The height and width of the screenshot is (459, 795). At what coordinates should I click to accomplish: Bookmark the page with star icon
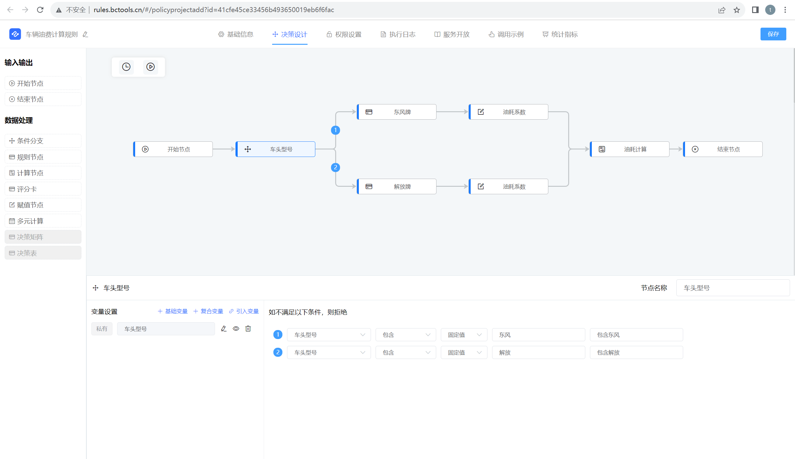click(x=736, y=10)
